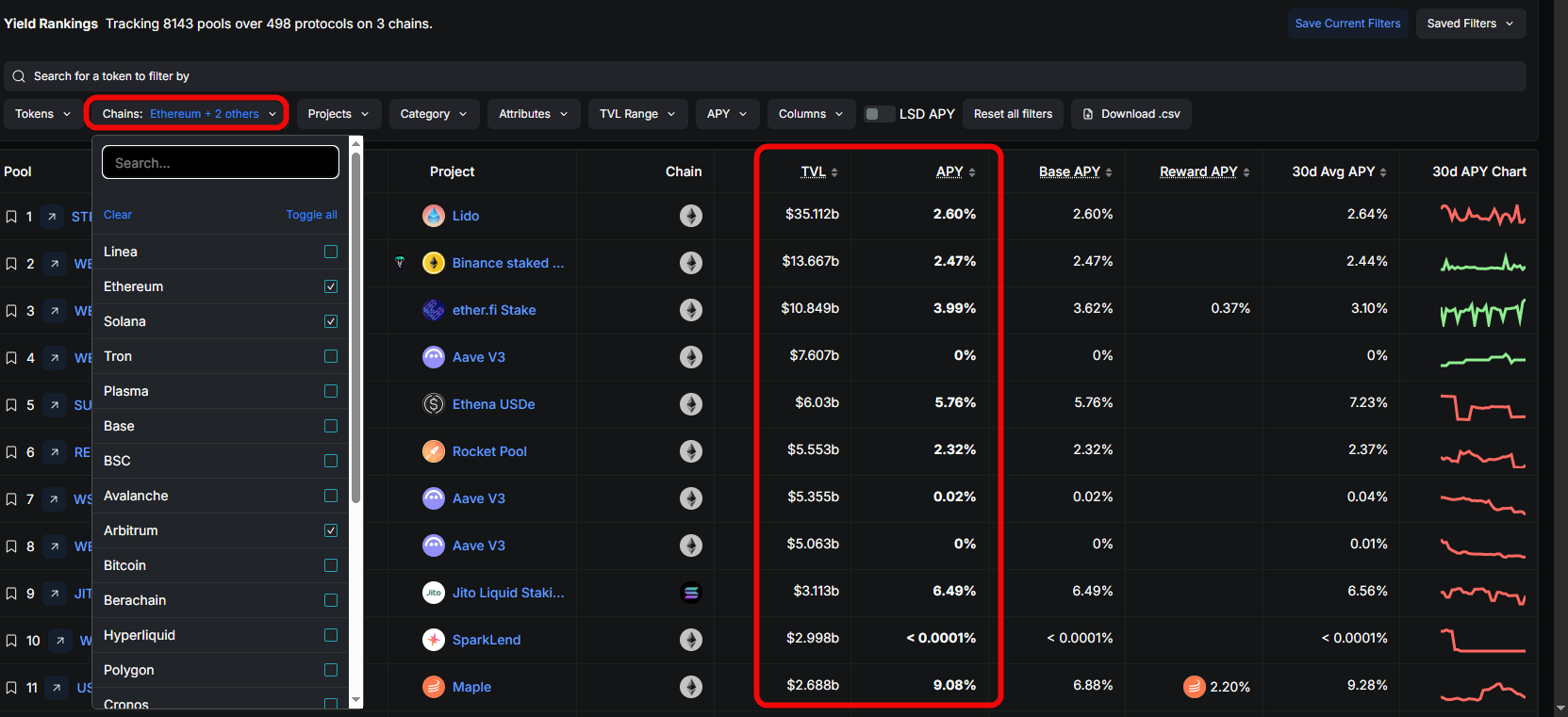Click the Ethena USDe logo icon
The height and width of the screenshot is (717, 1568).
[x=434, y=404]
